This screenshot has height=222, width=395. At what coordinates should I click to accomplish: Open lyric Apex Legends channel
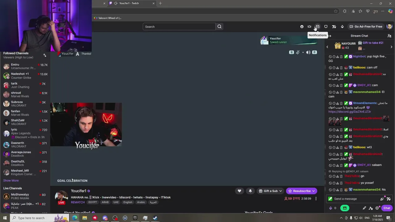pyautogui.click(x=25, y=133)
